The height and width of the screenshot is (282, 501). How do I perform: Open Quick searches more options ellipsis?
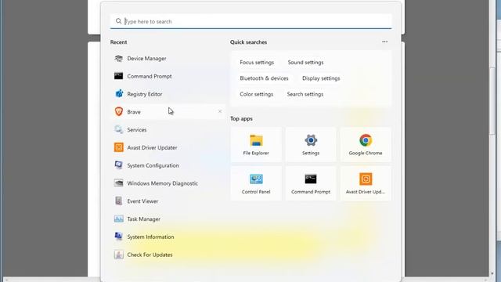(x=384, y=42)
